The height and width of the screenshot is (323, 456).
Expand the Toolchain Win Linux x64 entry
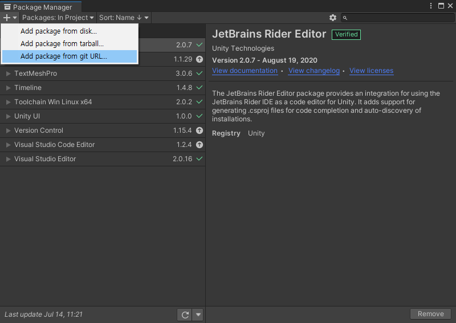(x=9, y=102)
